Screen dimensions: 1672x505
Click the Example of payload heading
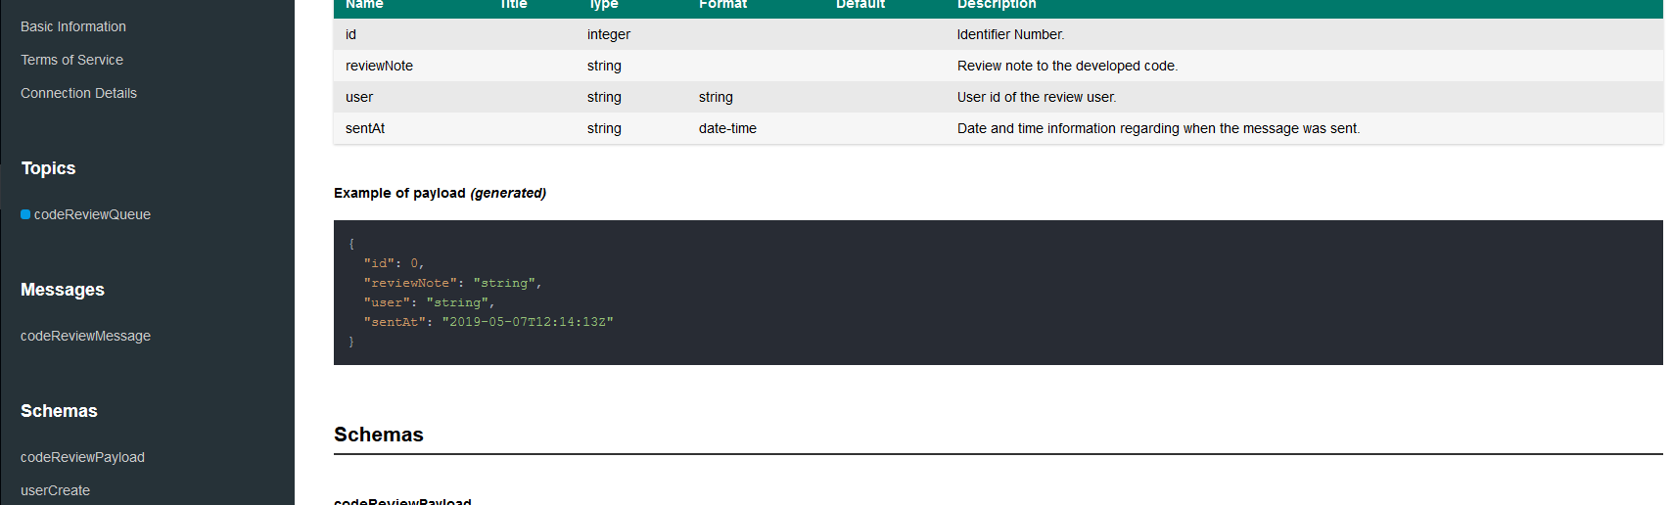click(x=440, y=193)
